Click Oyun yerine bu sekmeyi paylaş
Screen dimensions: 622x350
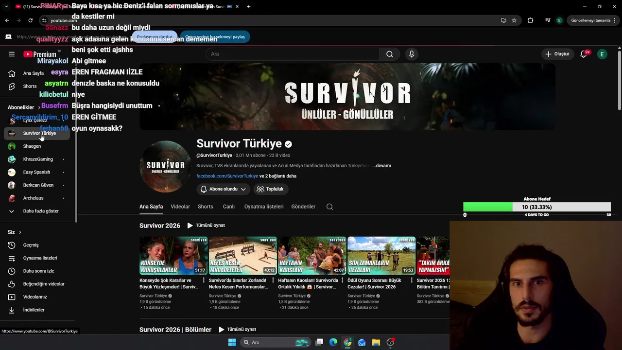(x=215, y=37)
